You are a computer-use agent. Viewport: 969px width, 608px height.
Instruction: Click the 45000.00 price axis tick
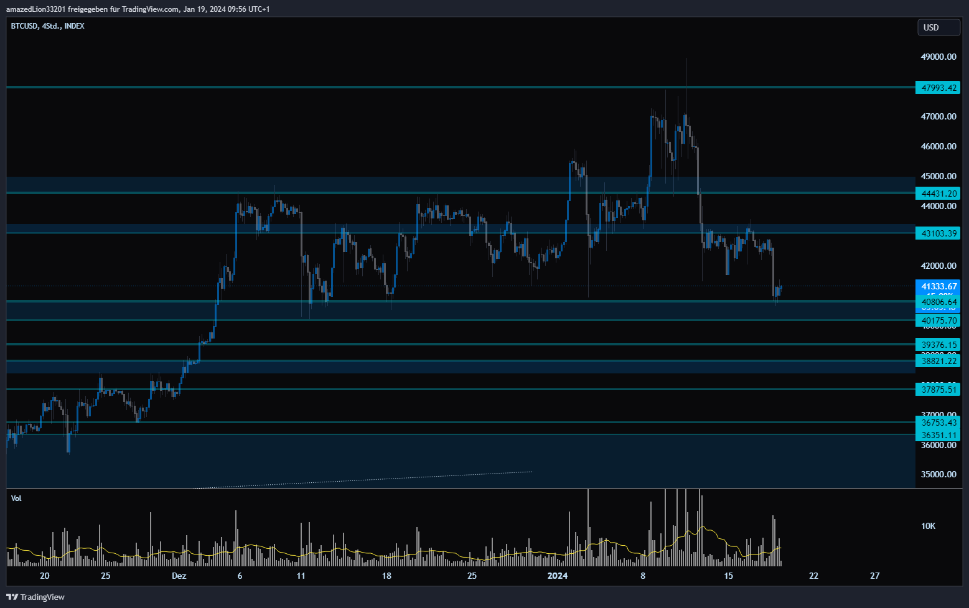[x=939, y=176]
